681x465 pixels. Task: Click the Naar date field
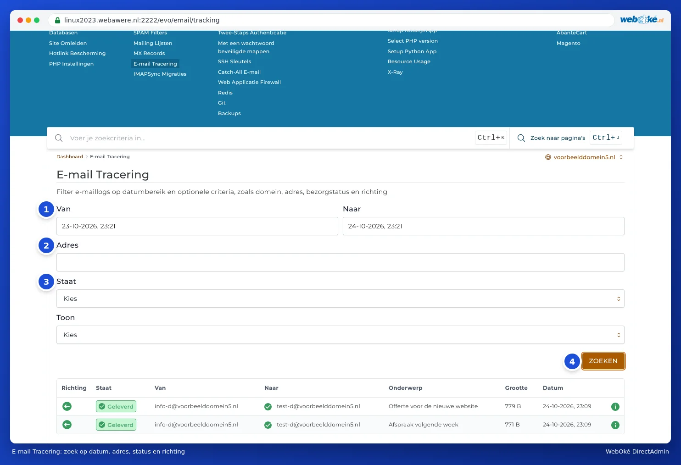click(x=484, y=226)
